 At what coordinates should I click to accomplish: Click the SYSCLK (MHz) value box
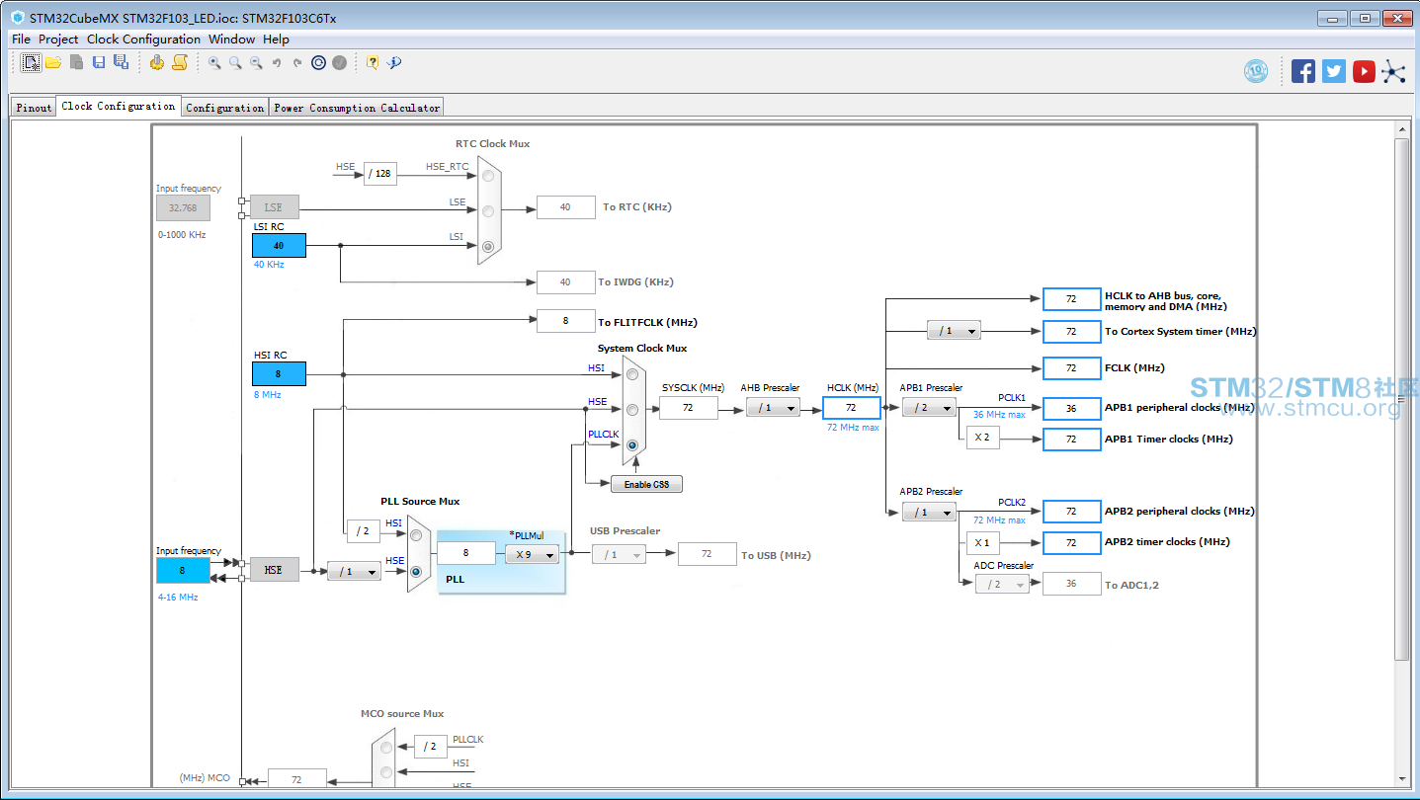click(x=688, y=408)
